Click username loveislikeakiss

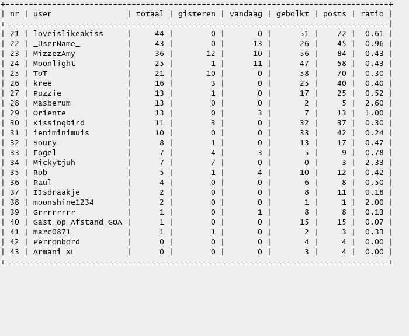(x=68, y=34)
